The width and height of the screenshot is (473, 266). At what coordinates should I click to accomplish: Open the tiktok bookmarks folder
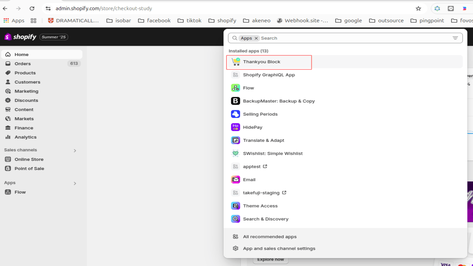tap(189, 20)
